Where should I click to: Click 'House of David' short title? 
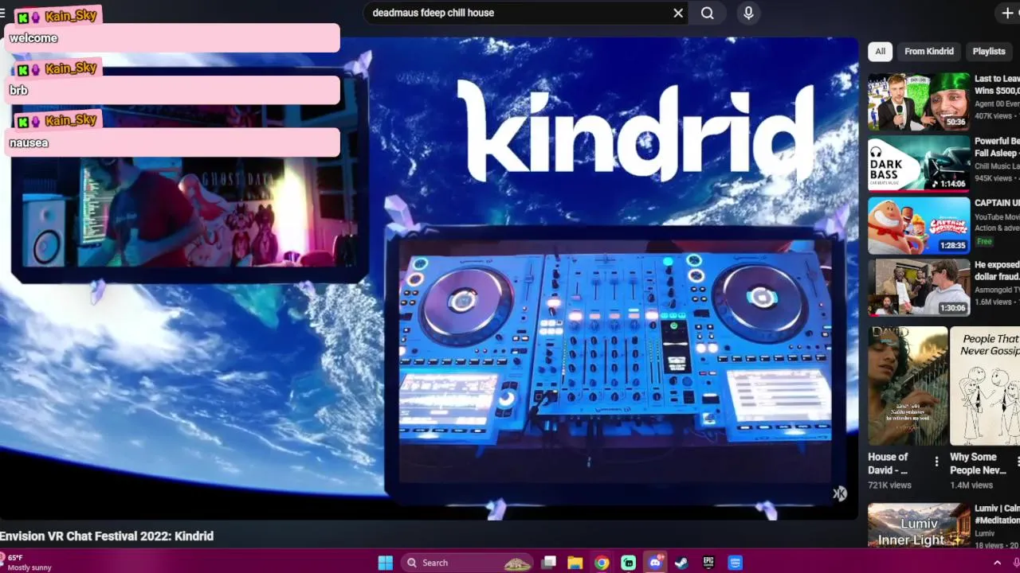coord(888,463)
